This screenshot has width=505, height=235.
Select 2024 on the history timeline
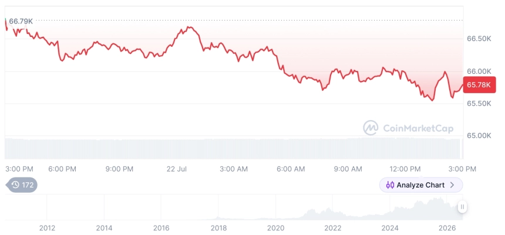[390, 228]
